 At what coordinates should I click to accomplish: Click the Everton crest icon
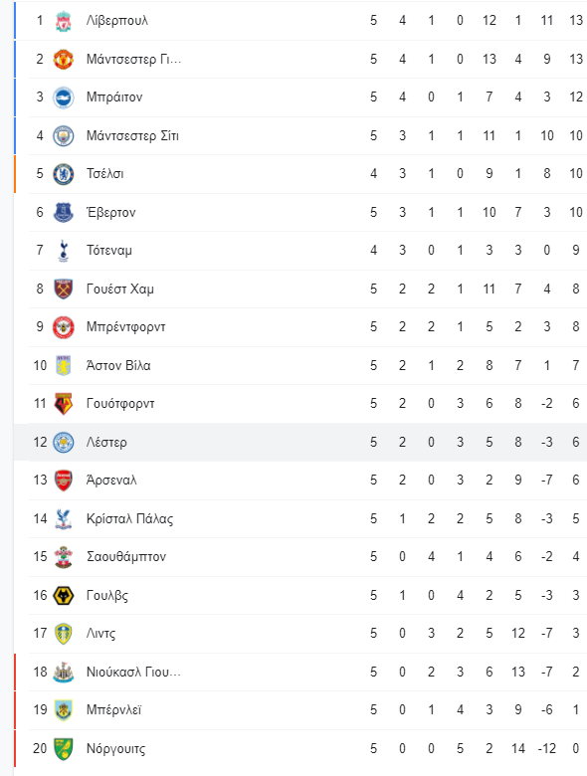click(x=64, y=212)
